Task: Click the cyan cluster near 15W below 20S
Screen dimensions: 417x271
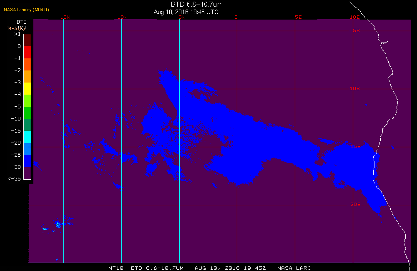Action: (58, 224)
